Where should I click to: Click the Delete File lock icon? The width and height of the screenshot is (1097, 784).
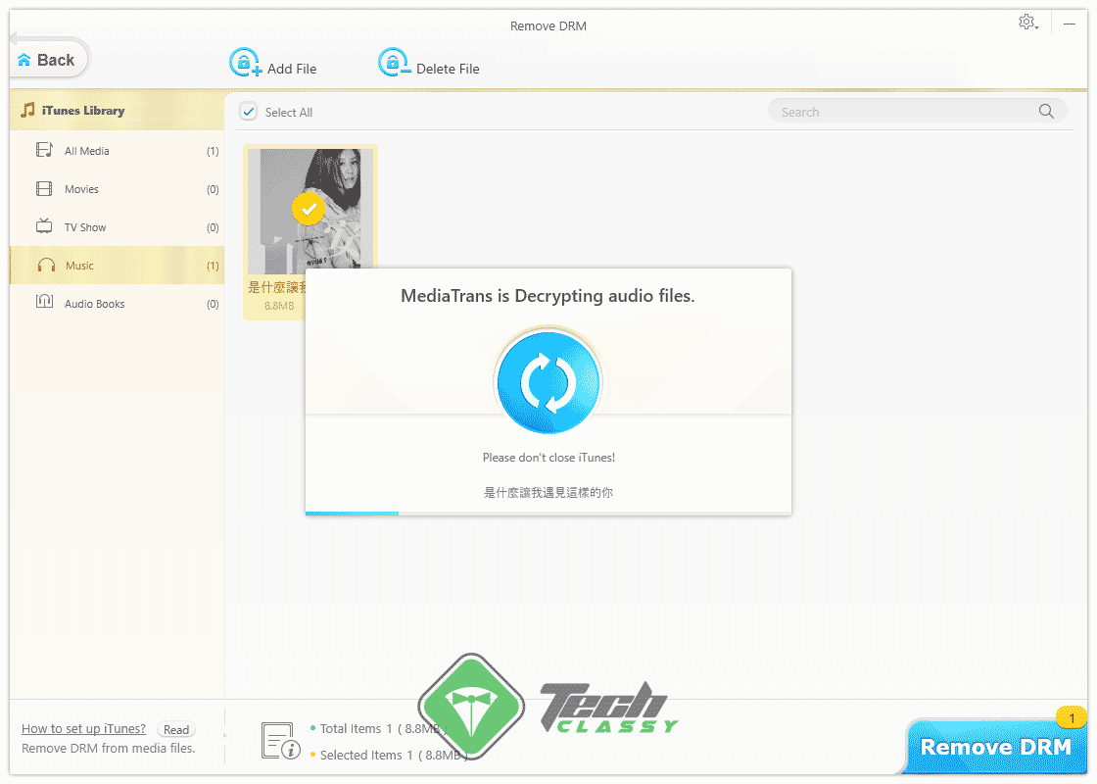(x=394, y=64)
